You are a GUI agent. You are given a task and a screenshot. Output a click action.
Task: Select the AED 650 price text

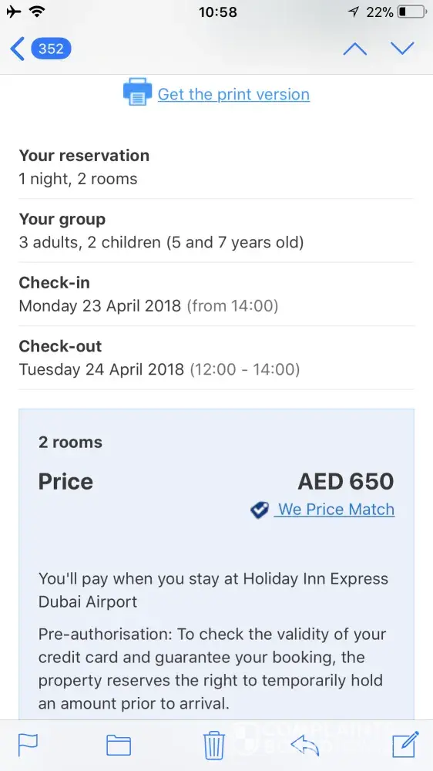coord(345,481)
